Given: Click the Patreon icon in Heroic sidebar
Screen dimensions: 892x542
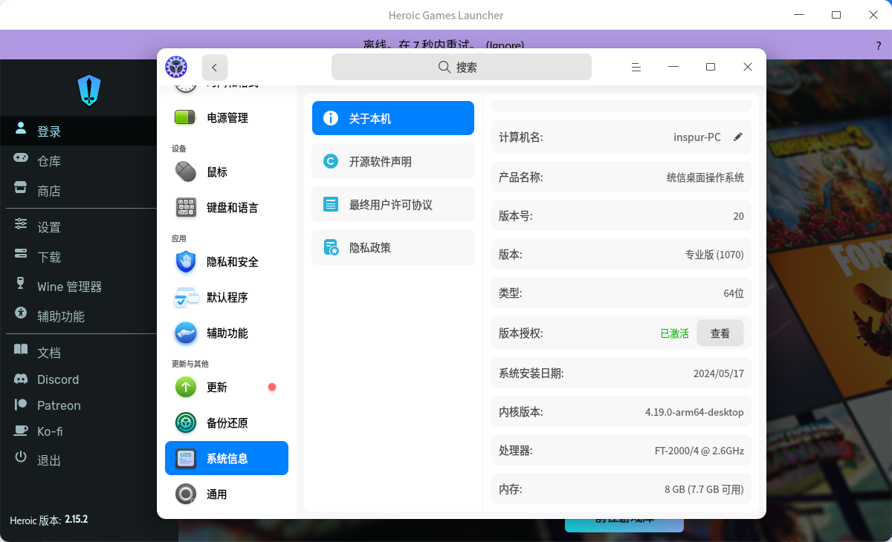Looking at the screenshot, I should pyautogui.click(x=22, y=405).
